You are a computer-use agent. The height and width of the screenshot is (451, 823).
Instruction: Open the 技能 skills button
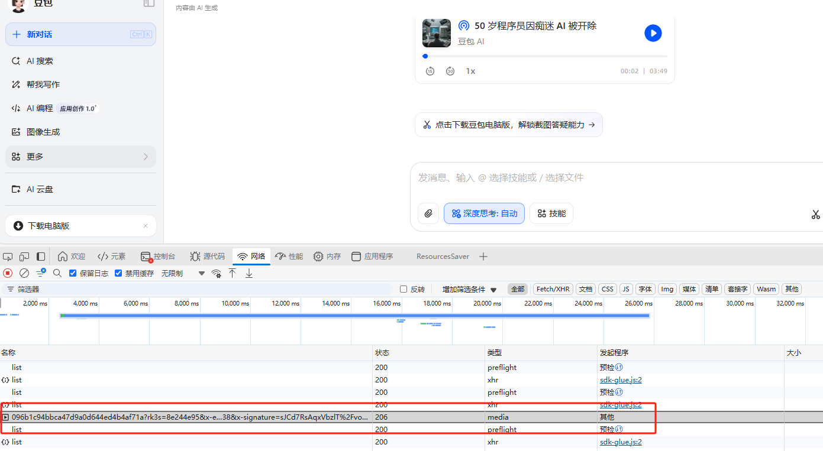coord(551,213)
